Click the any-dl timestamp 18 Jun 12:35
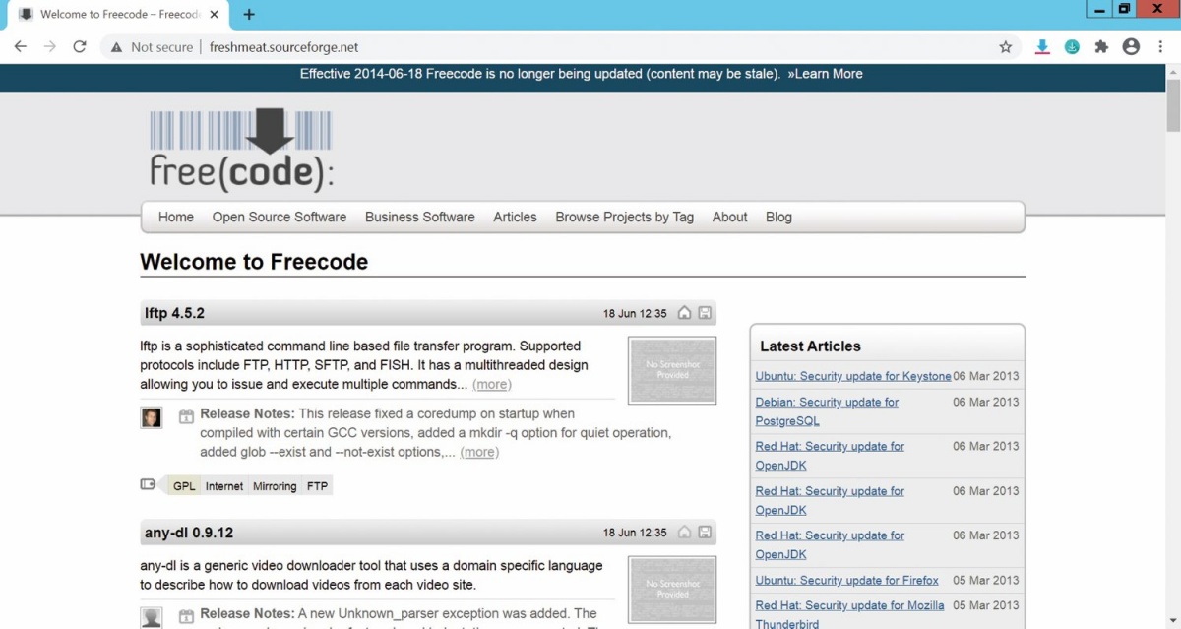 coord(635,533)
